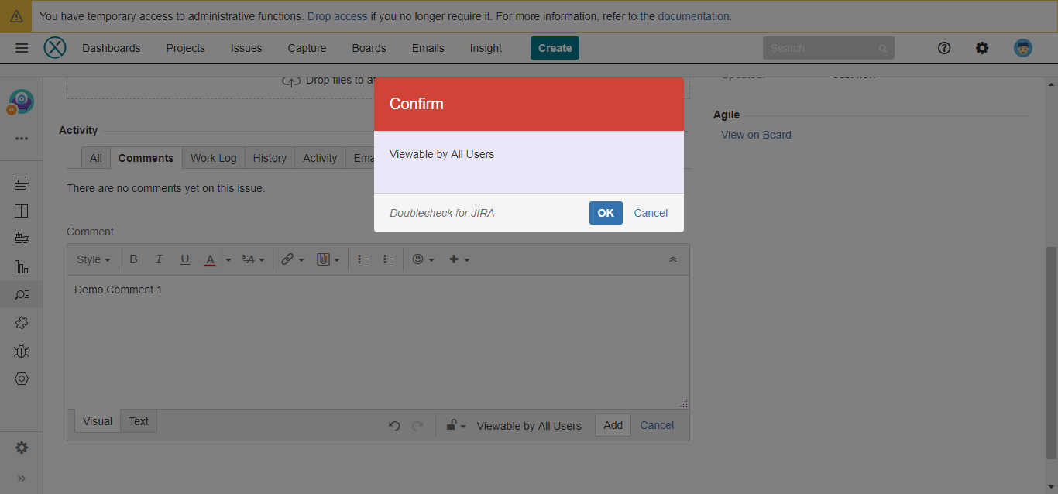The height and width of the screenshot is (494, 1058).
Task: Open the Releases ship icon in the sidebar
Action: coord(22,238)
